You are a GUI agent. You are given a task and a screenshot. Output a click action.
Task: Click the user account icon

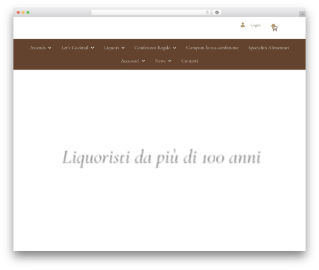242,25
